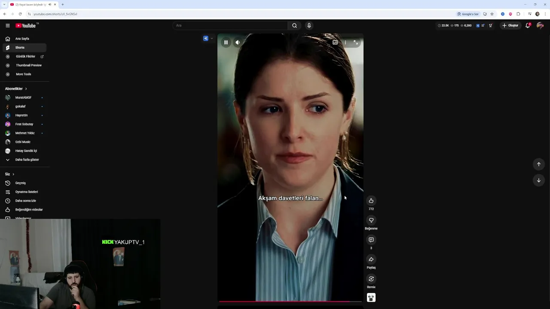This screenshot has height=309, width=550.
Task: Open the YouTube hamburger guide menu
Action: click(x=8, y=26)
